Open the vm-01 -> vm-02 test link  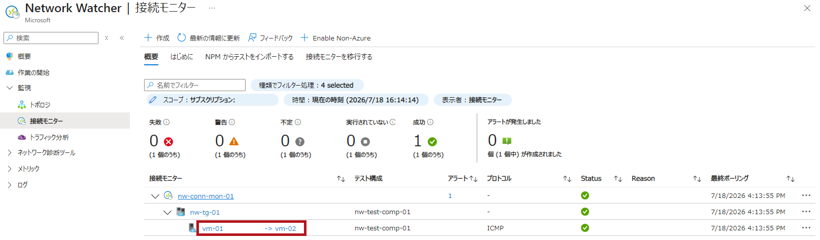point(249,228)
